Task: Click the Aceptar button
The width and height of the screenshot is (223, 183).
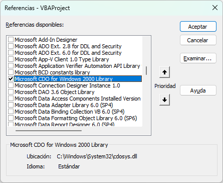Action: click(x=198, y=27)
